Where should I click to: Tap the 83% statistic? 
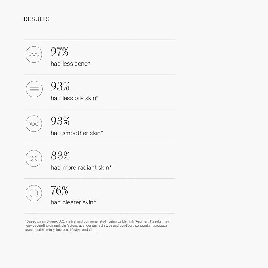(60, 156)
